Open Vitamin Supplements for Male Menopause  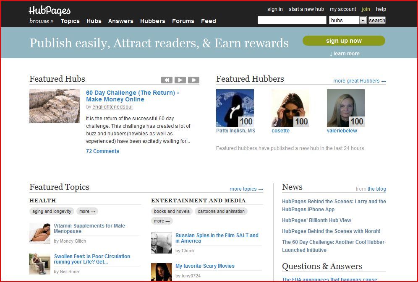89,228
